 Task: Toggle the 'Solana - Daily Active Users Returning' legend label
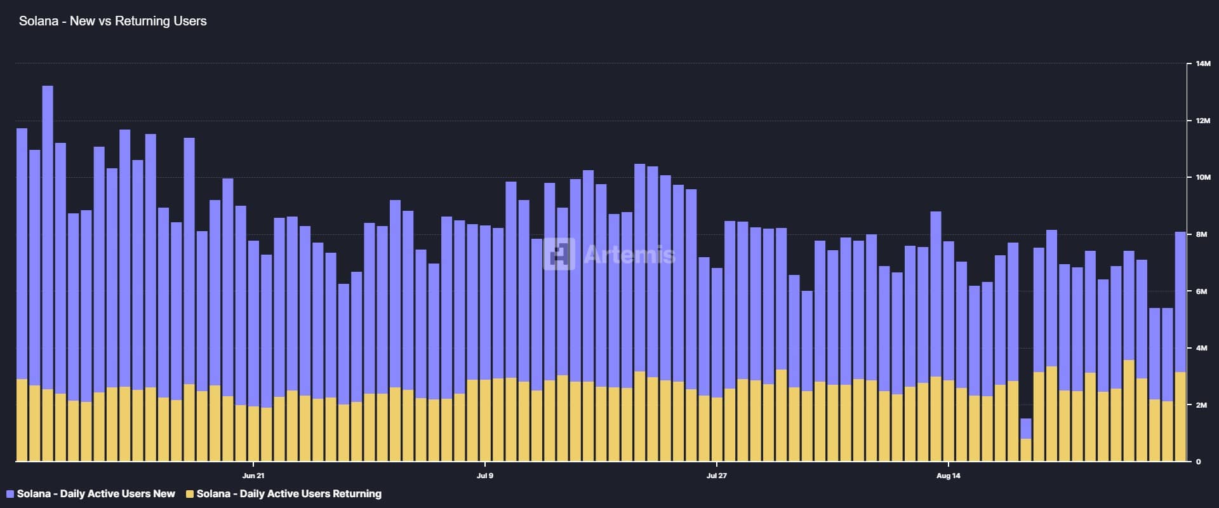[289, 494]
